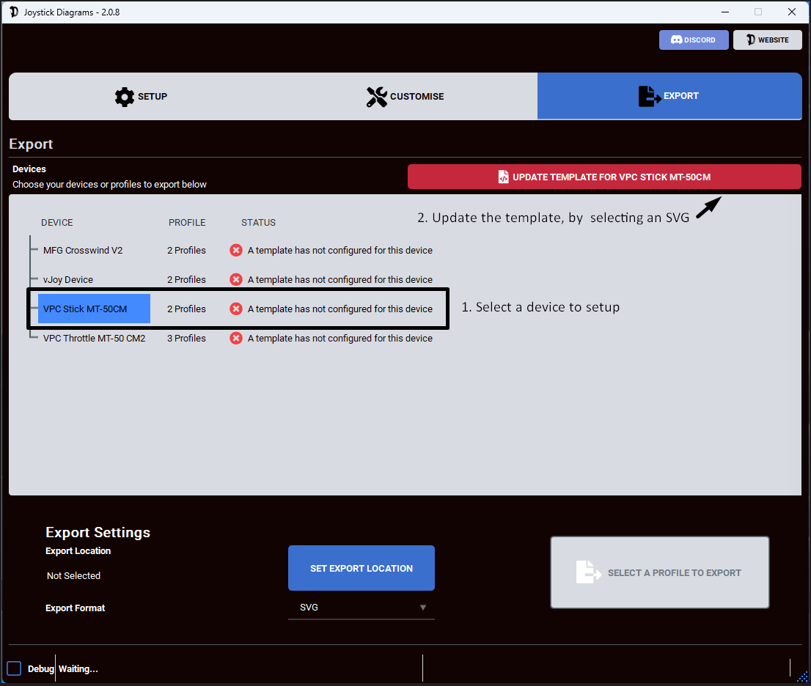Switch to the Customise tab
The image size is (811, 686).
point(405,96)
